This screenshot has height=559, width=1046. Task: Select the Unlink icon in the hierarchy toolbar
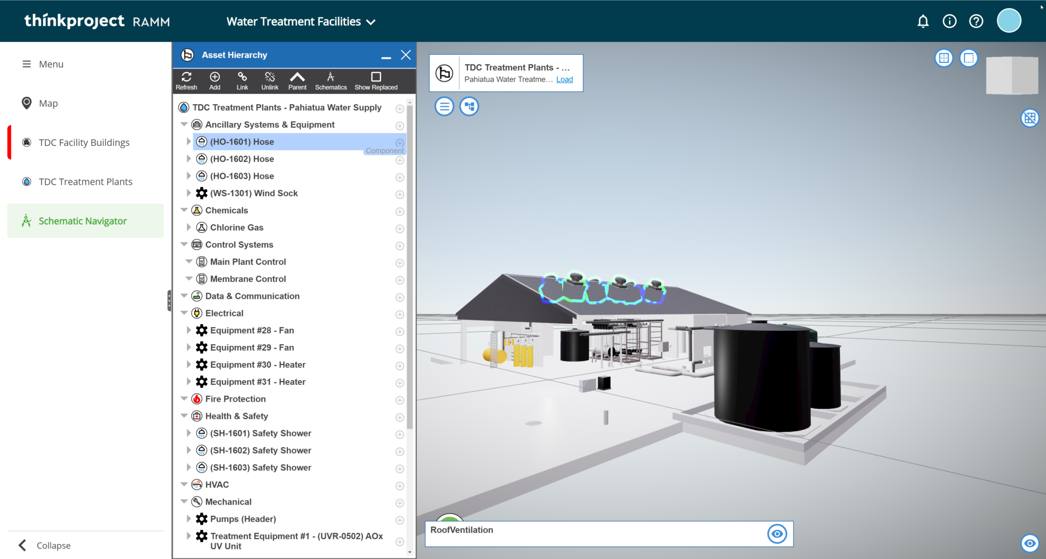[x=270, y=80]
